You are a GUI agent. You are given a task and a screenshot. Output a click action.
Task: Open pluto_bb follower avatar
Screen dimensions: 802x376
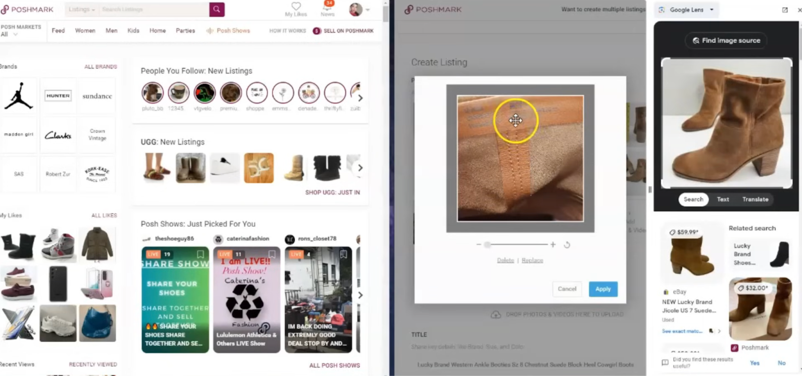click(x=152, y=93)
